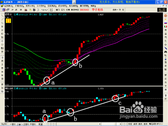
Task: Switch to the 六窗口 layout tab
Action: [33, 124]
